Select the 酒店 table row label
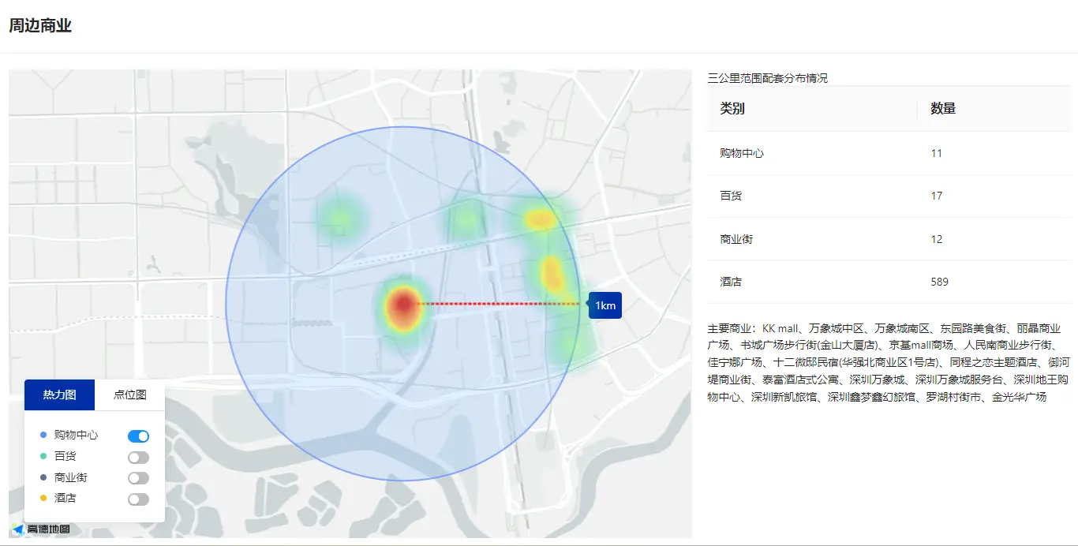Viewport: 1078px width, 546px height. 731,282
